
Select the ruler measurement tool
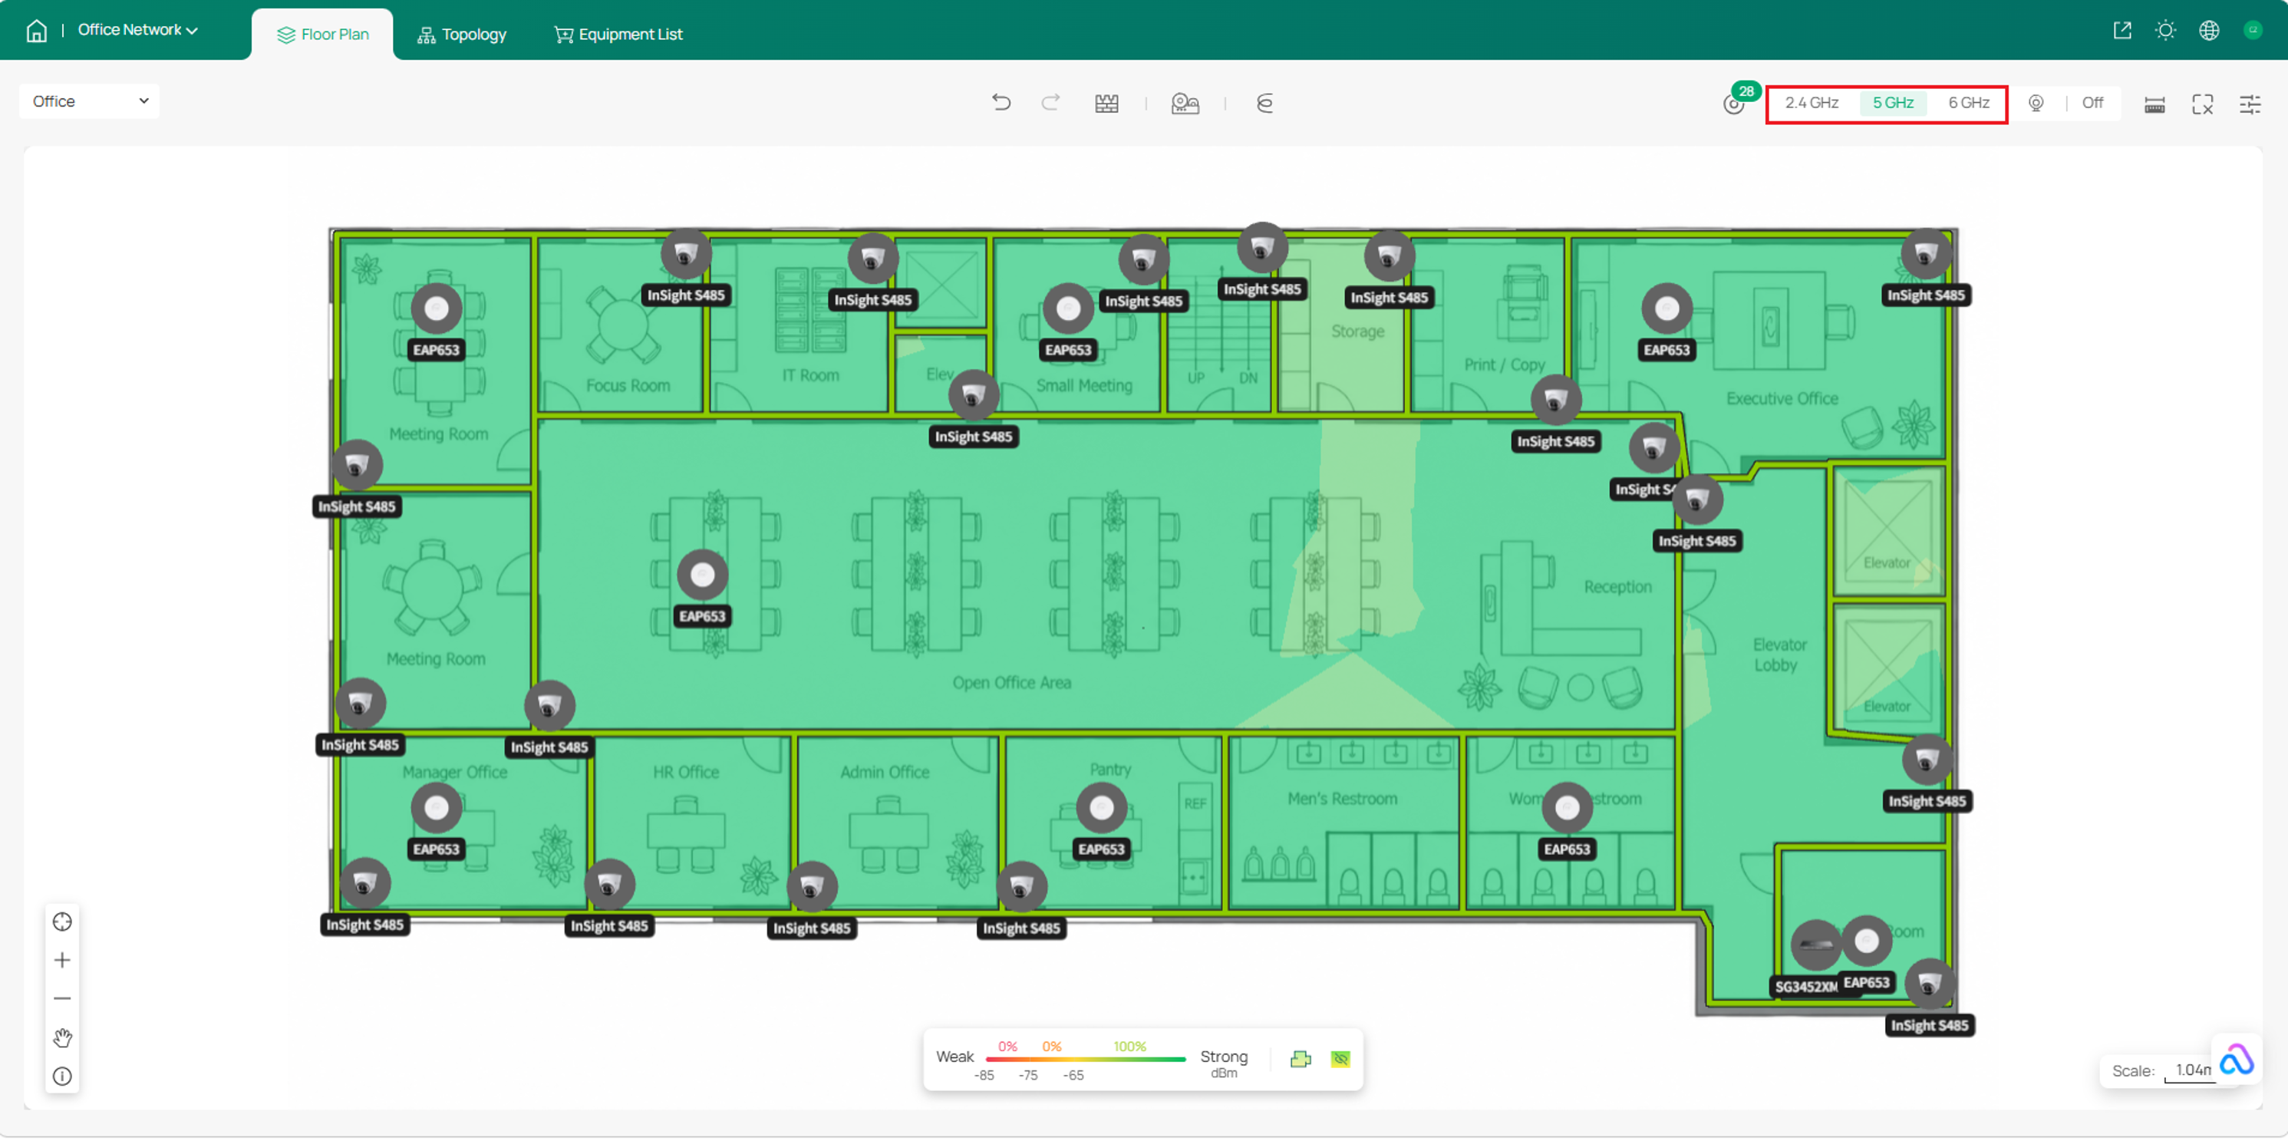coord(2154,104)
